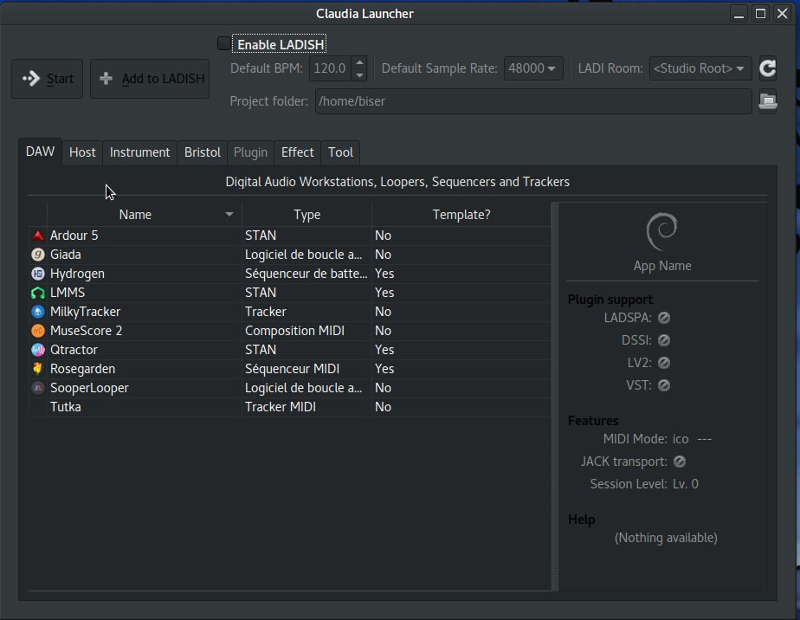This screenshot has height=620, width=800.
Task: Click the Ardour 5 red triangle icon
Action: [x=38, y=236]
